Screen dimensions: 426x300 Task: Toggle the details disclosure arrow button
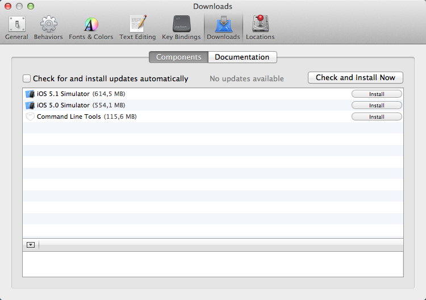[31, 245]
